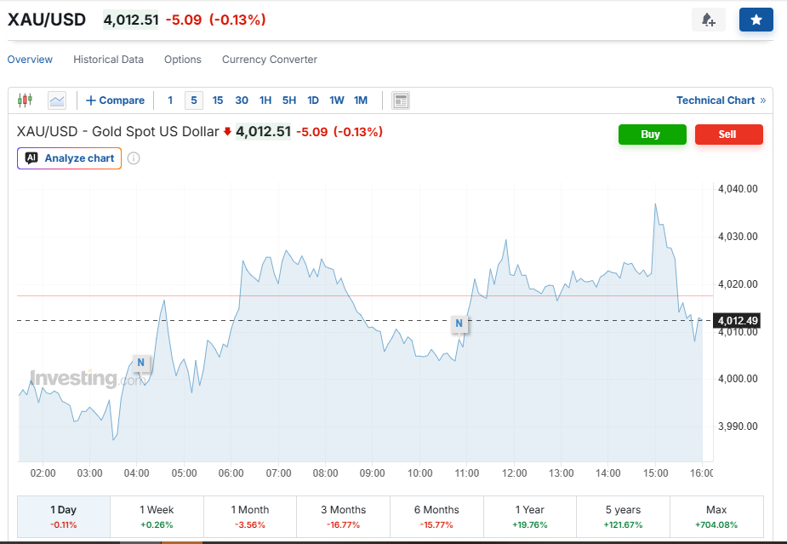Click the green Buy button
787x544 pixels.
pos(652,135)
